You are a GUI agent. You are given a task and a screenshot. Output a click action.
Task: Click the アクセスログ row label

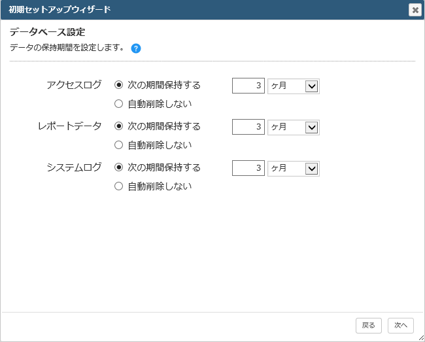74,85
